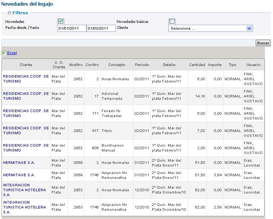Screen dimensions: 273x219
Task: Open the Cliente dropdown list
Action: tap(249, 28)
